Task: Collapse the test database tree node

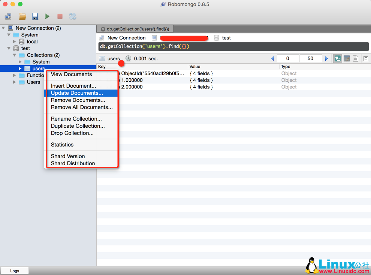Action: coord(9,48)
